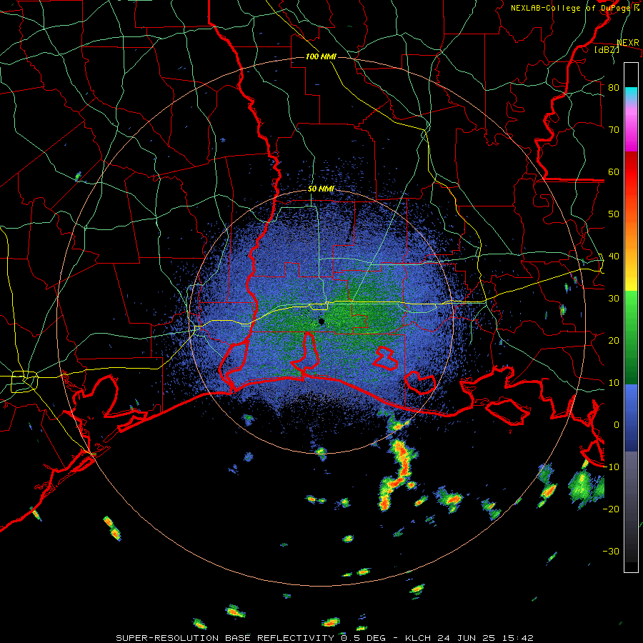Screen dimensions: 643x643
Task: Click the black radar site dot at center
Action: tap(321, 321)
